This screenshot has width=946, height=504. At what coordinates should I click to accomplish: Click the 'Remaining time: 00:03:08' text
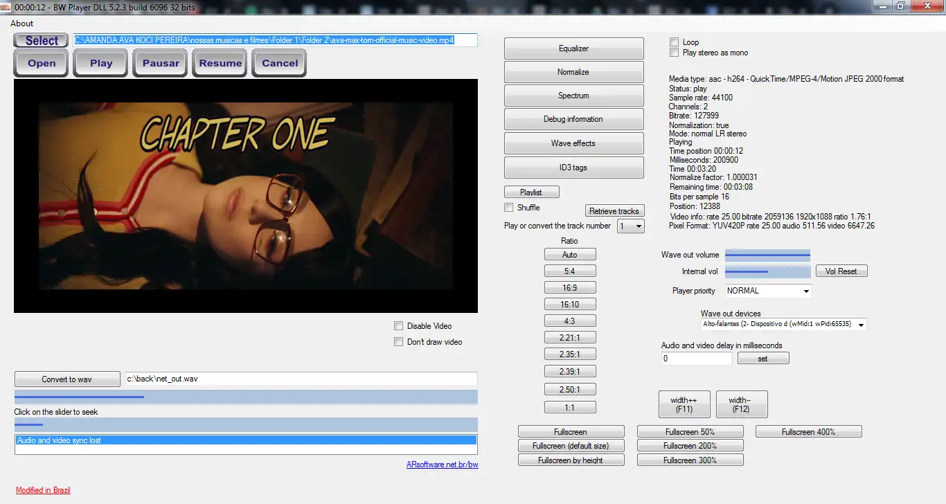pos(711,187)
